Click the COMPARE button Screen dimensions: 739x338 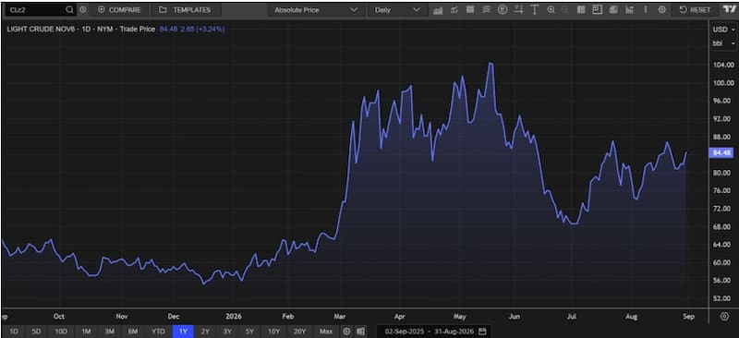120,10
